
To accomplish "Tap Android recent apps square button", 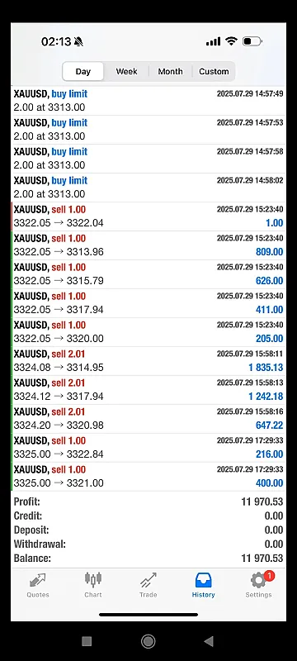I will click(87, 641).
